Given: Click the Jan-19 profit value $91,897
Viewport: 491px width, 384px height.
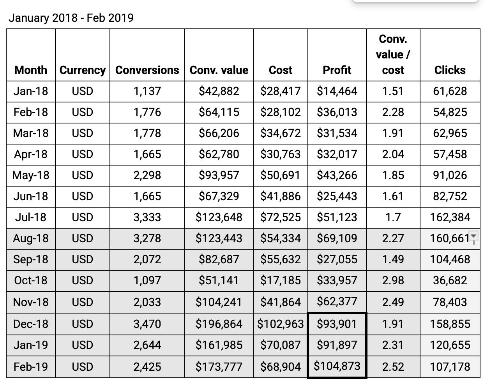Looking at the screenshot, I should pyautogui.click(x=337, y=345).
